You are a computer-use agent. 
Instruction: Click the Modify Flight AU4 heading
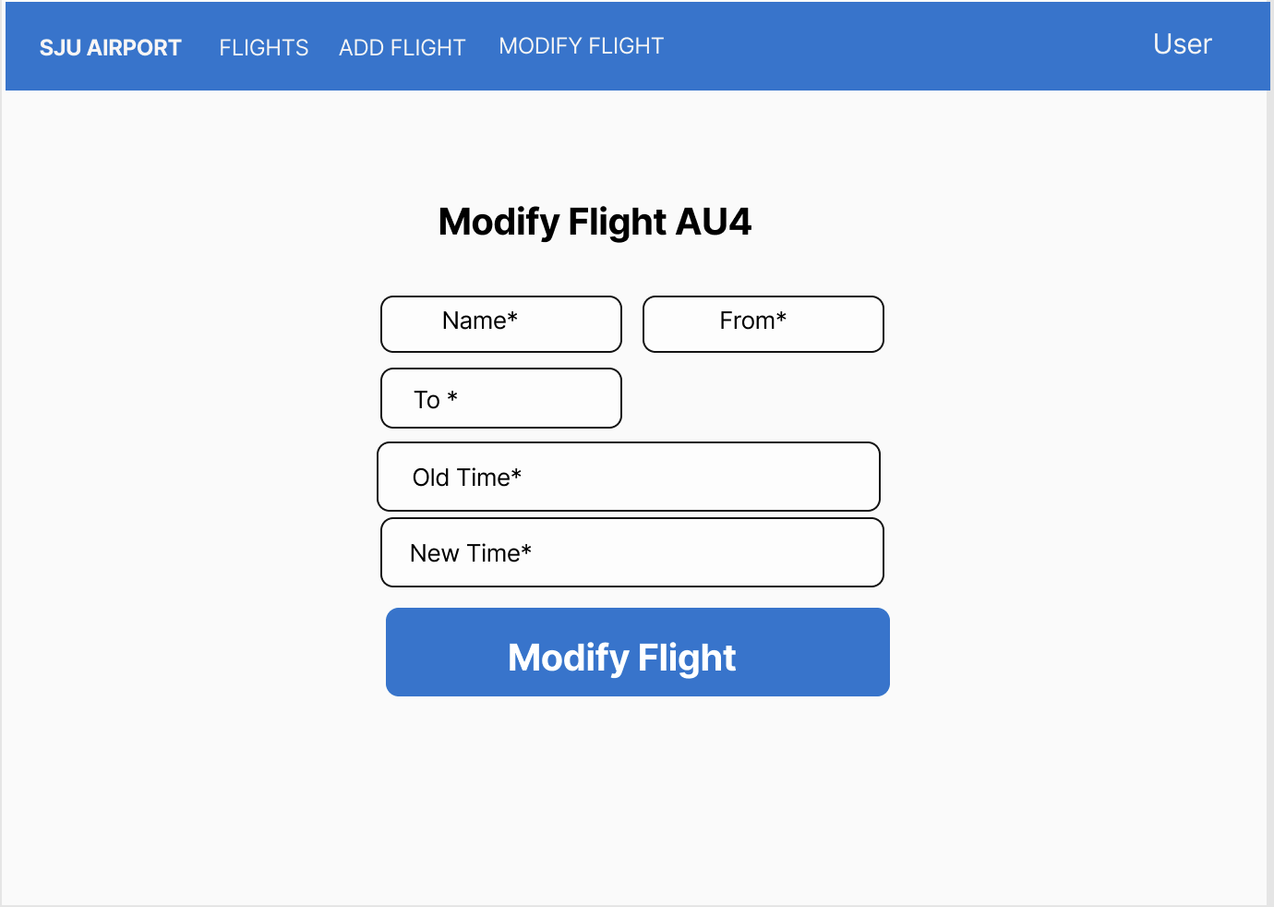[x=595, y=223]
